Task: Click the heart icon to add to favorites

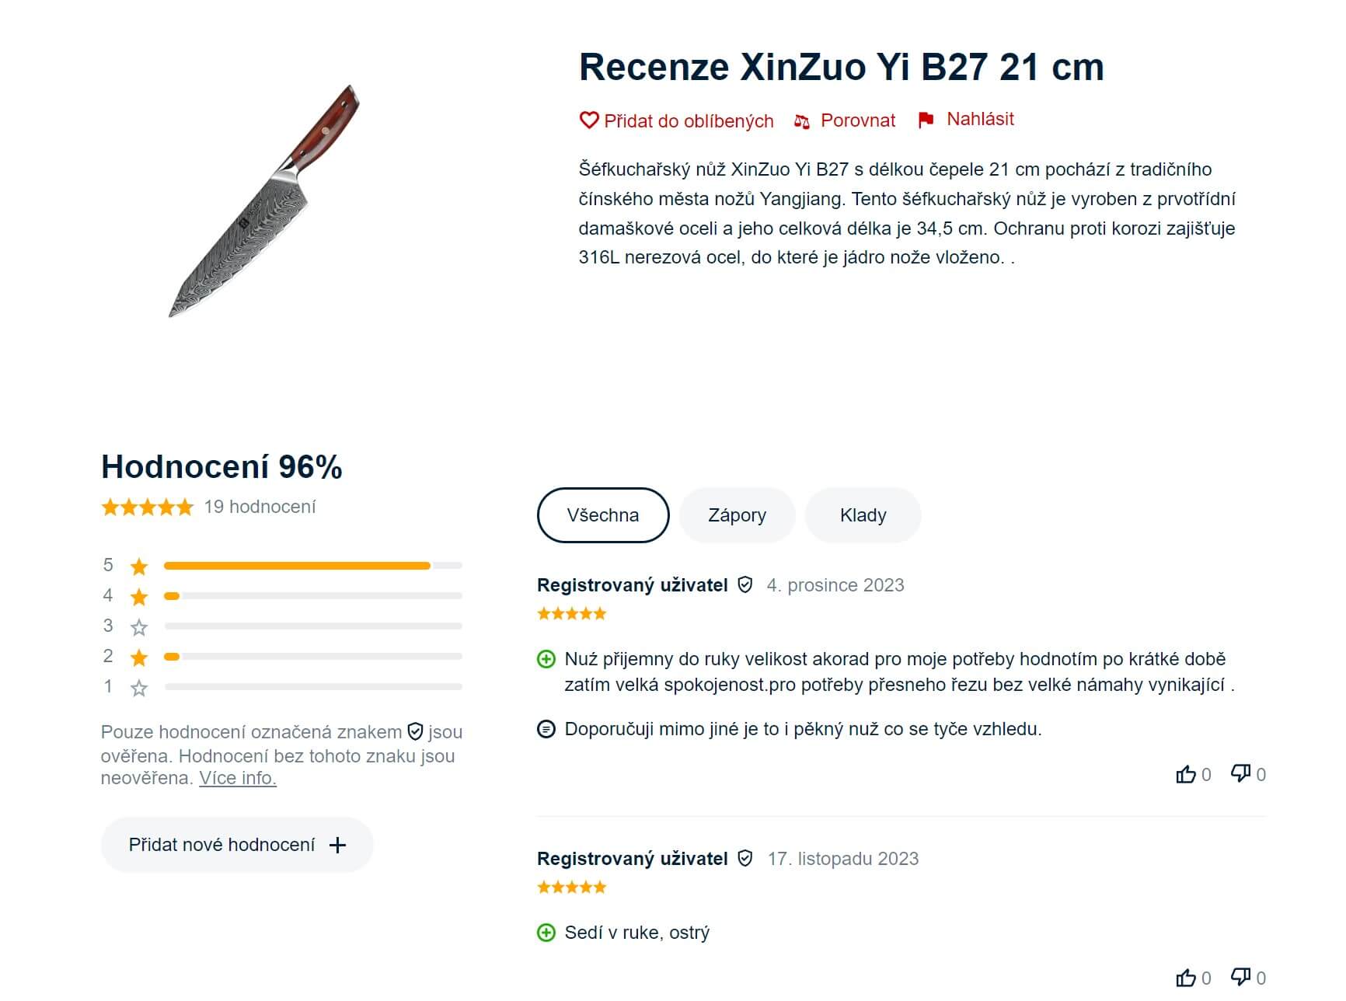Action: pos(589,120)
